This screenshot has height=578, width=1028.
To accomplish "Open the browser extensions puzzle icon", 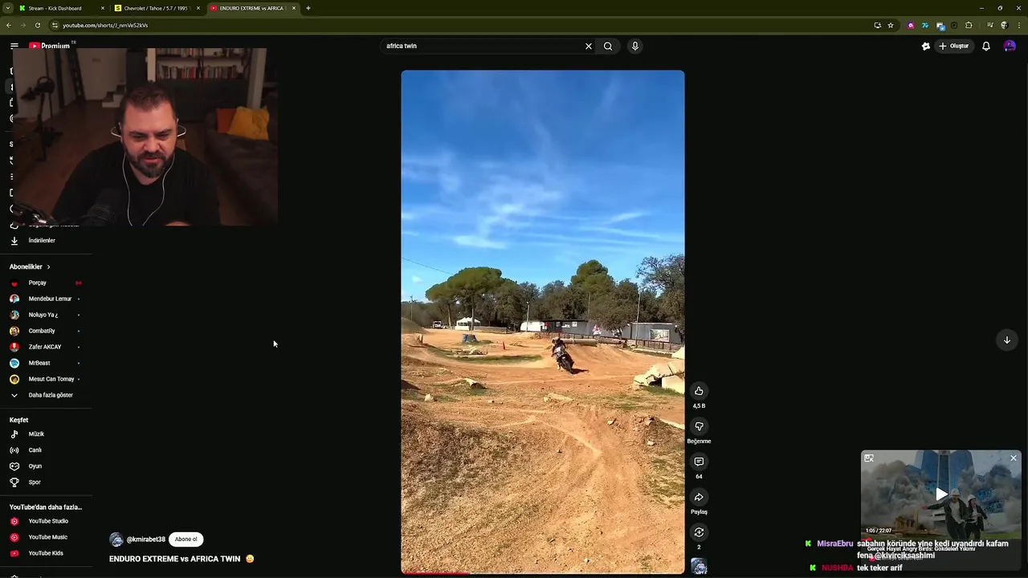I will pos(969,25).
